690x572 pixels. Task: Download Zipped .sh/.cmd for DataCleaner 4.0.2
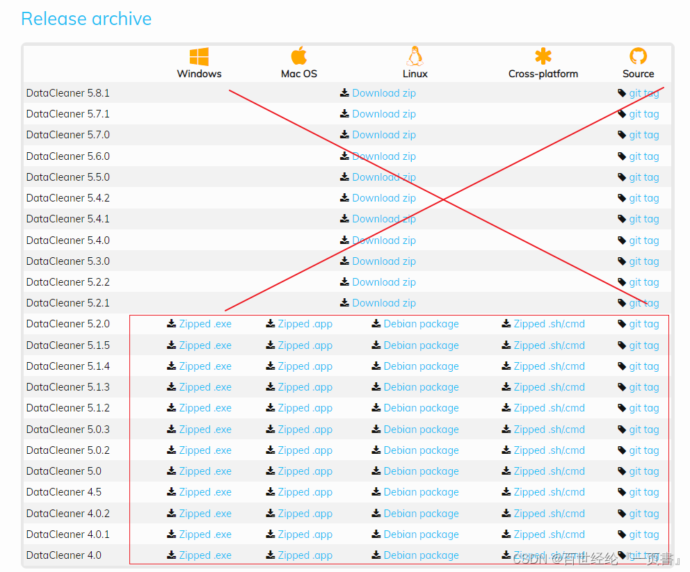[549, 514]
